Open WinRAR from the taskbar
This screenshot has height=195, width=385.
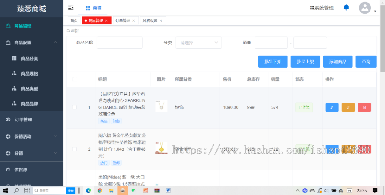click(157, 191)
